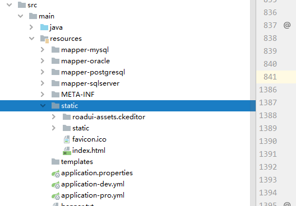
Task: Select the mapper-postgresql label
Action: tap(93, 73)
